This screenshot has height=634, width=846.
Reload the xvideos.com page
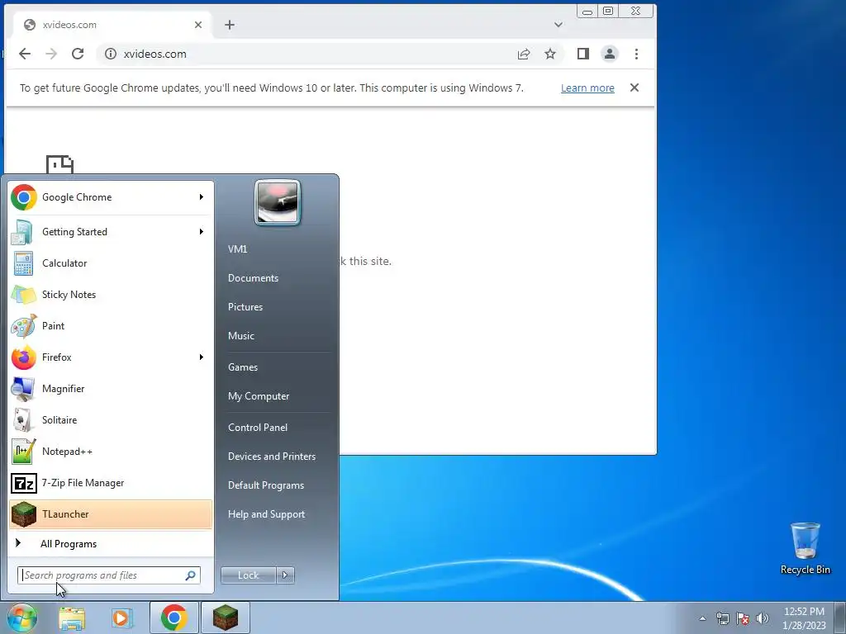(78, 54)
